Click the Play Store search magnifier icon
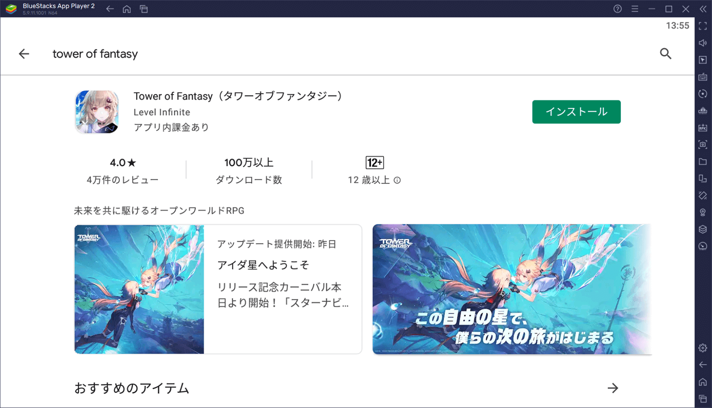This screenshot has height=408, width=712. click(x=666, y=54)
